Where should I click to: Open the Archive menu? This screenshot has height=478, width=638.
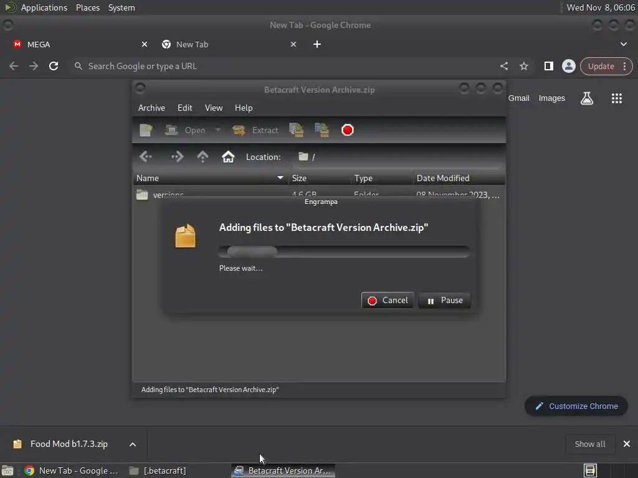click(151, 108)
